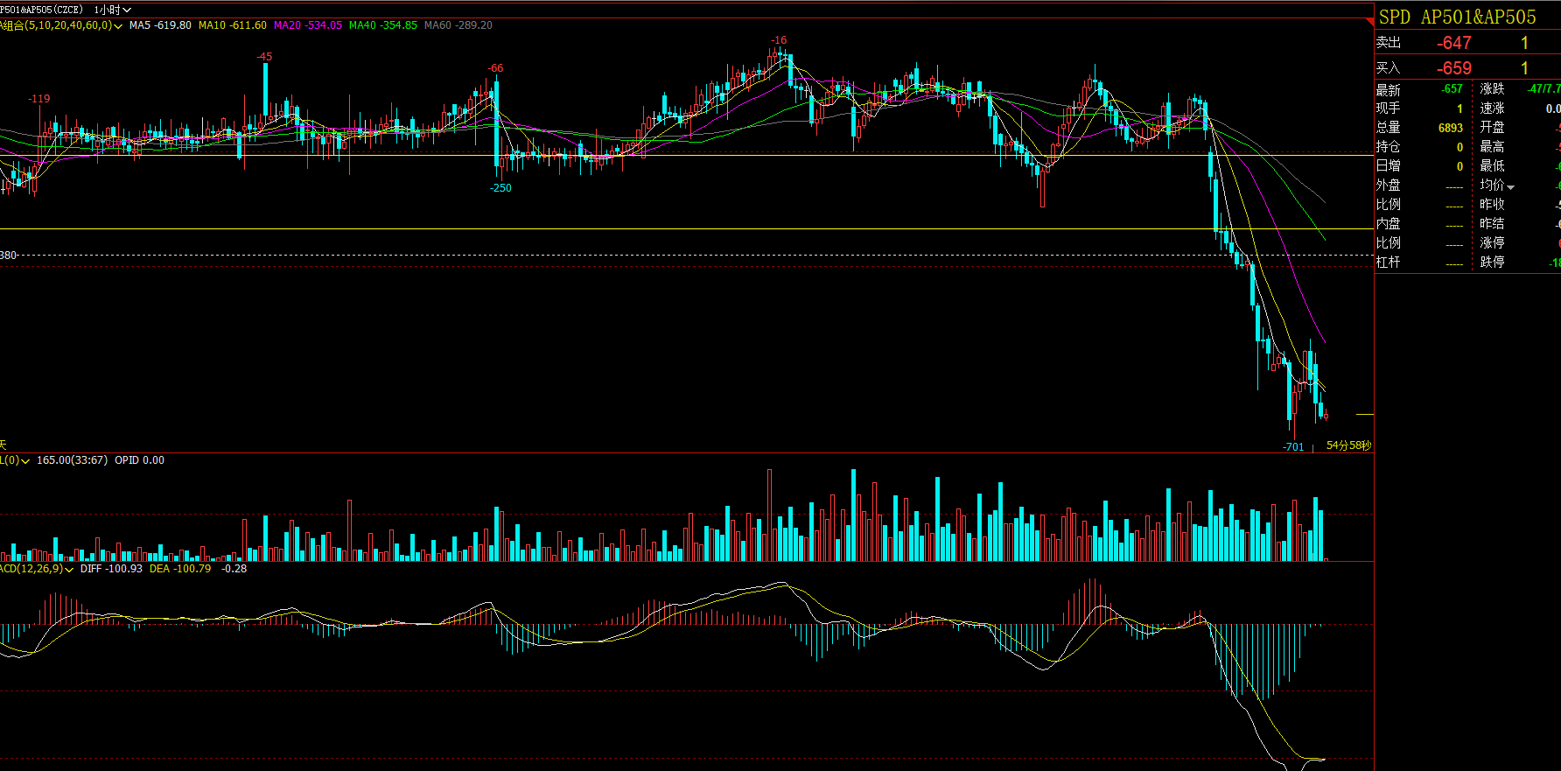Click the -16 high price marker
The height and width of the screenshot is (771, 1561).
779,40
